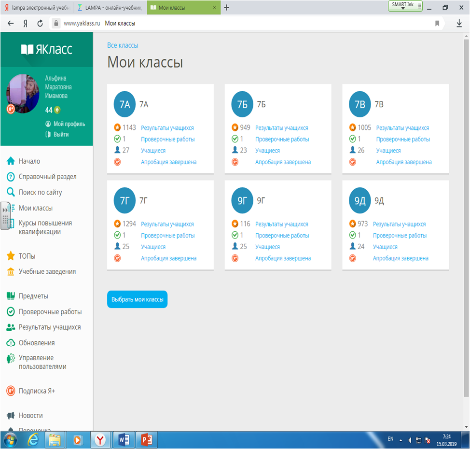470x449 pixels.
Task: Click the 7А class circle badge
Action: coord(124,104)
